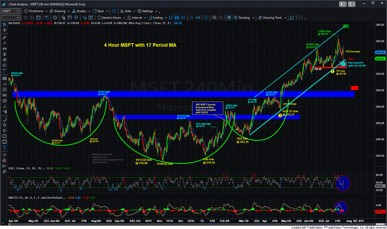Open the Data menu
387x229 pixels.
(126, 11)
